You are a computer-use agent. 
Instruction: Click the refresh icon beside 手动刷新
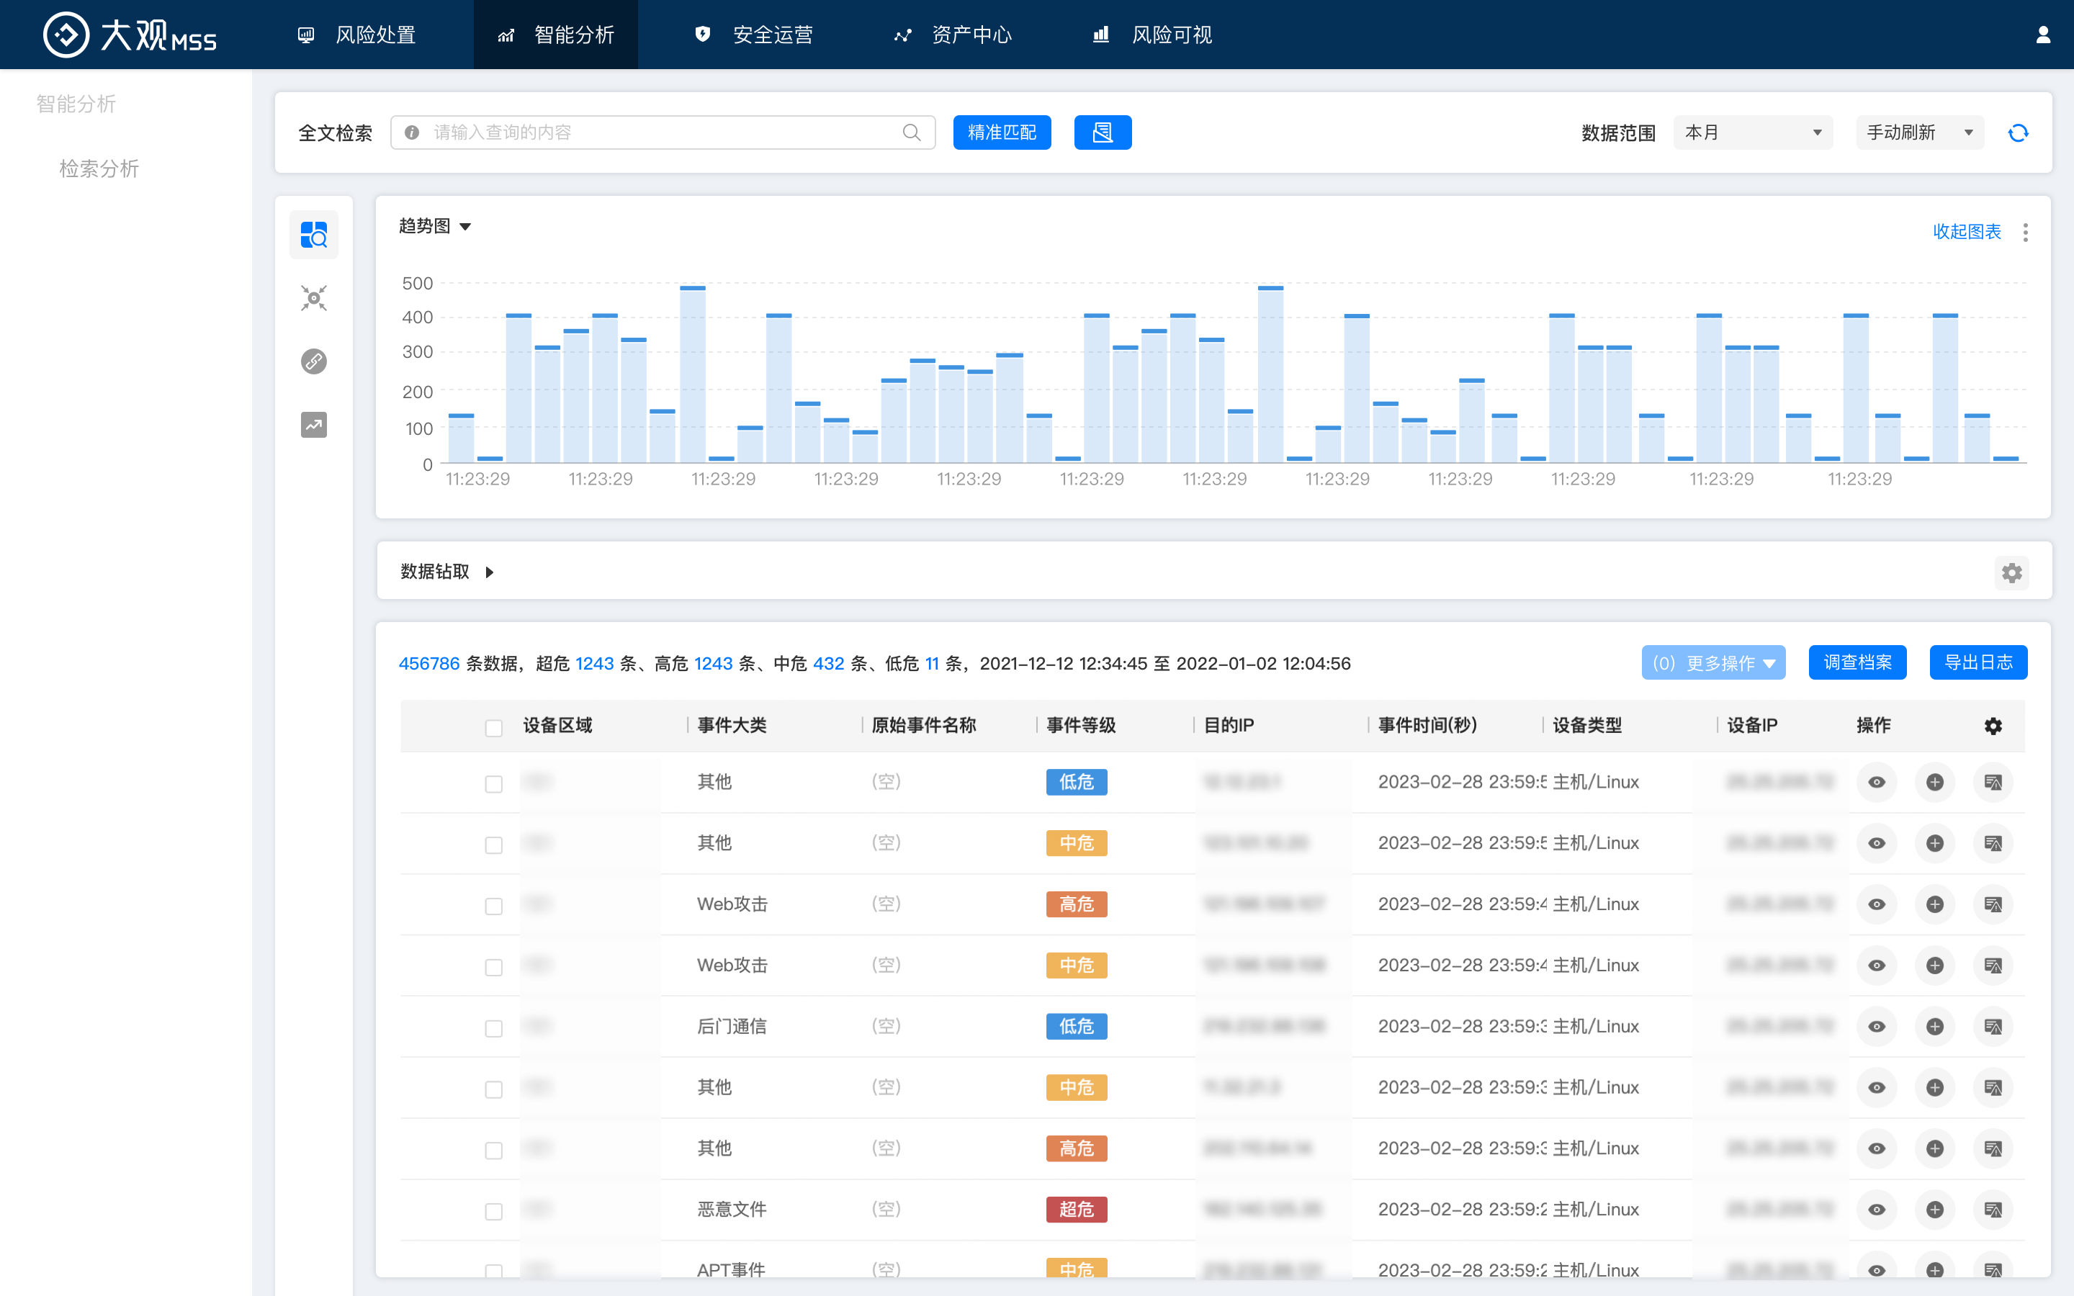coord(2019,133)
